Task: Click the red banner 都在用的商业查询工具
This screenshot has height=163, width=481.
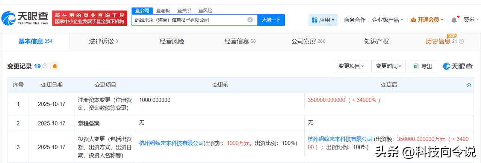Action: pos(89,18)
